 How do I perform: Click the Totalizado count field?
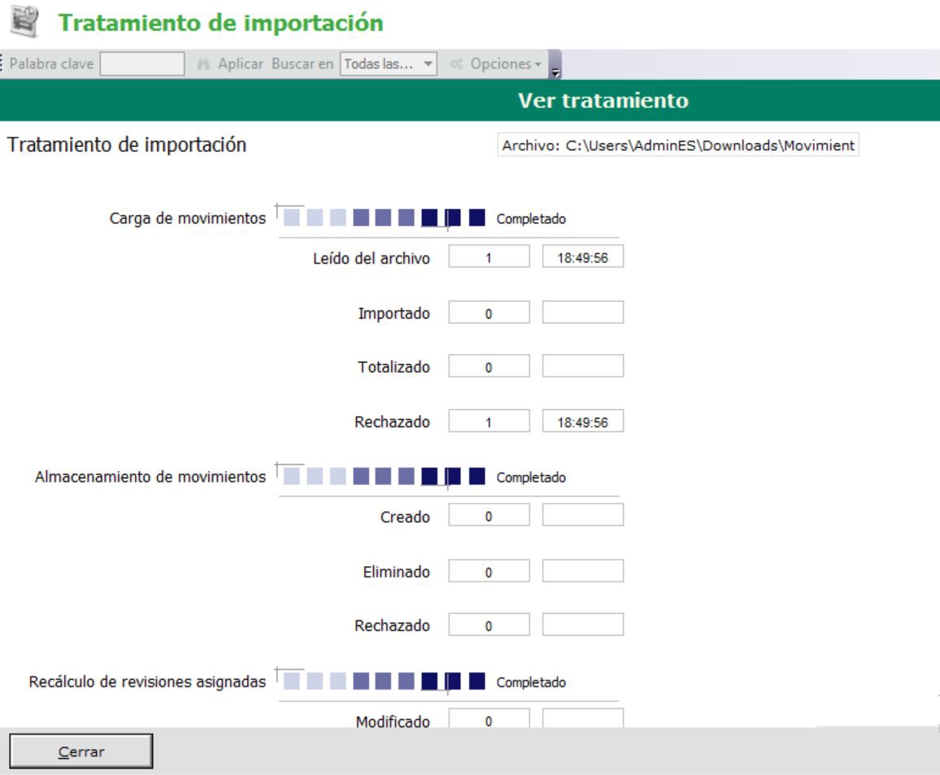(x=489, y=367)
